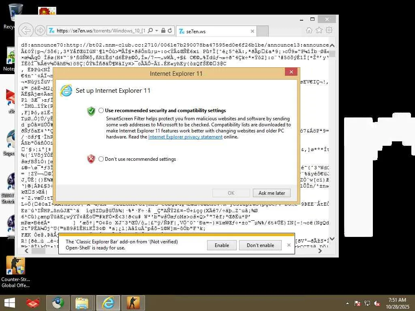Dismiss the add-on notification bar
Image resolution: width=415 pixels, height=311 pixels.
(289, 245)
